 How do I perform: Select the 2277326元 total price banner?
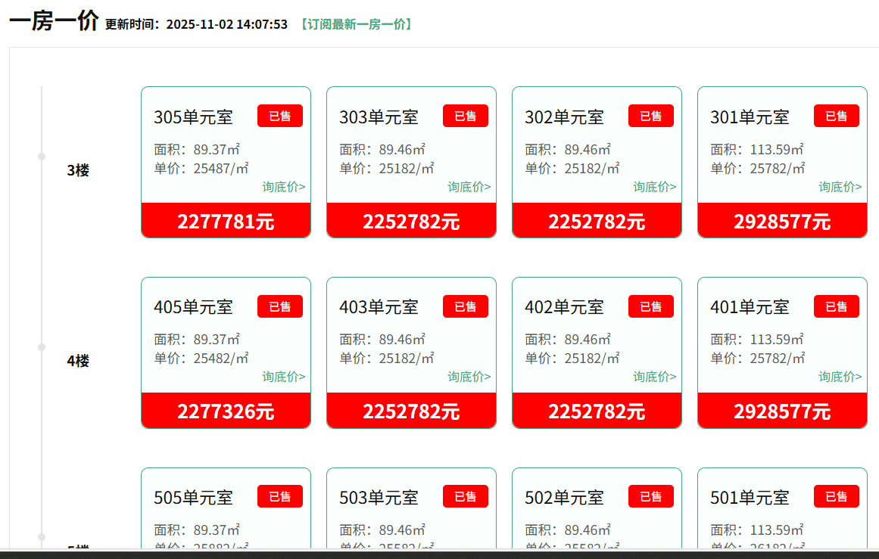pyautogui.click(x=226, y=411)
